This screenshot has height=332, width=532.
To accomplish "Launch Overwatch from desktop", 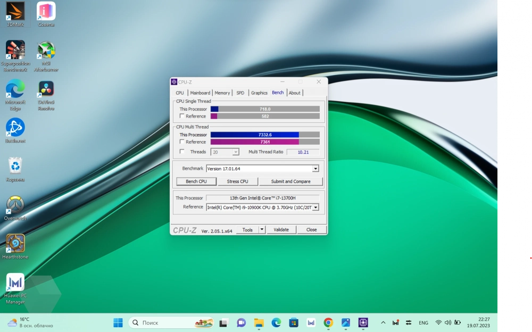I will [15, 205].
